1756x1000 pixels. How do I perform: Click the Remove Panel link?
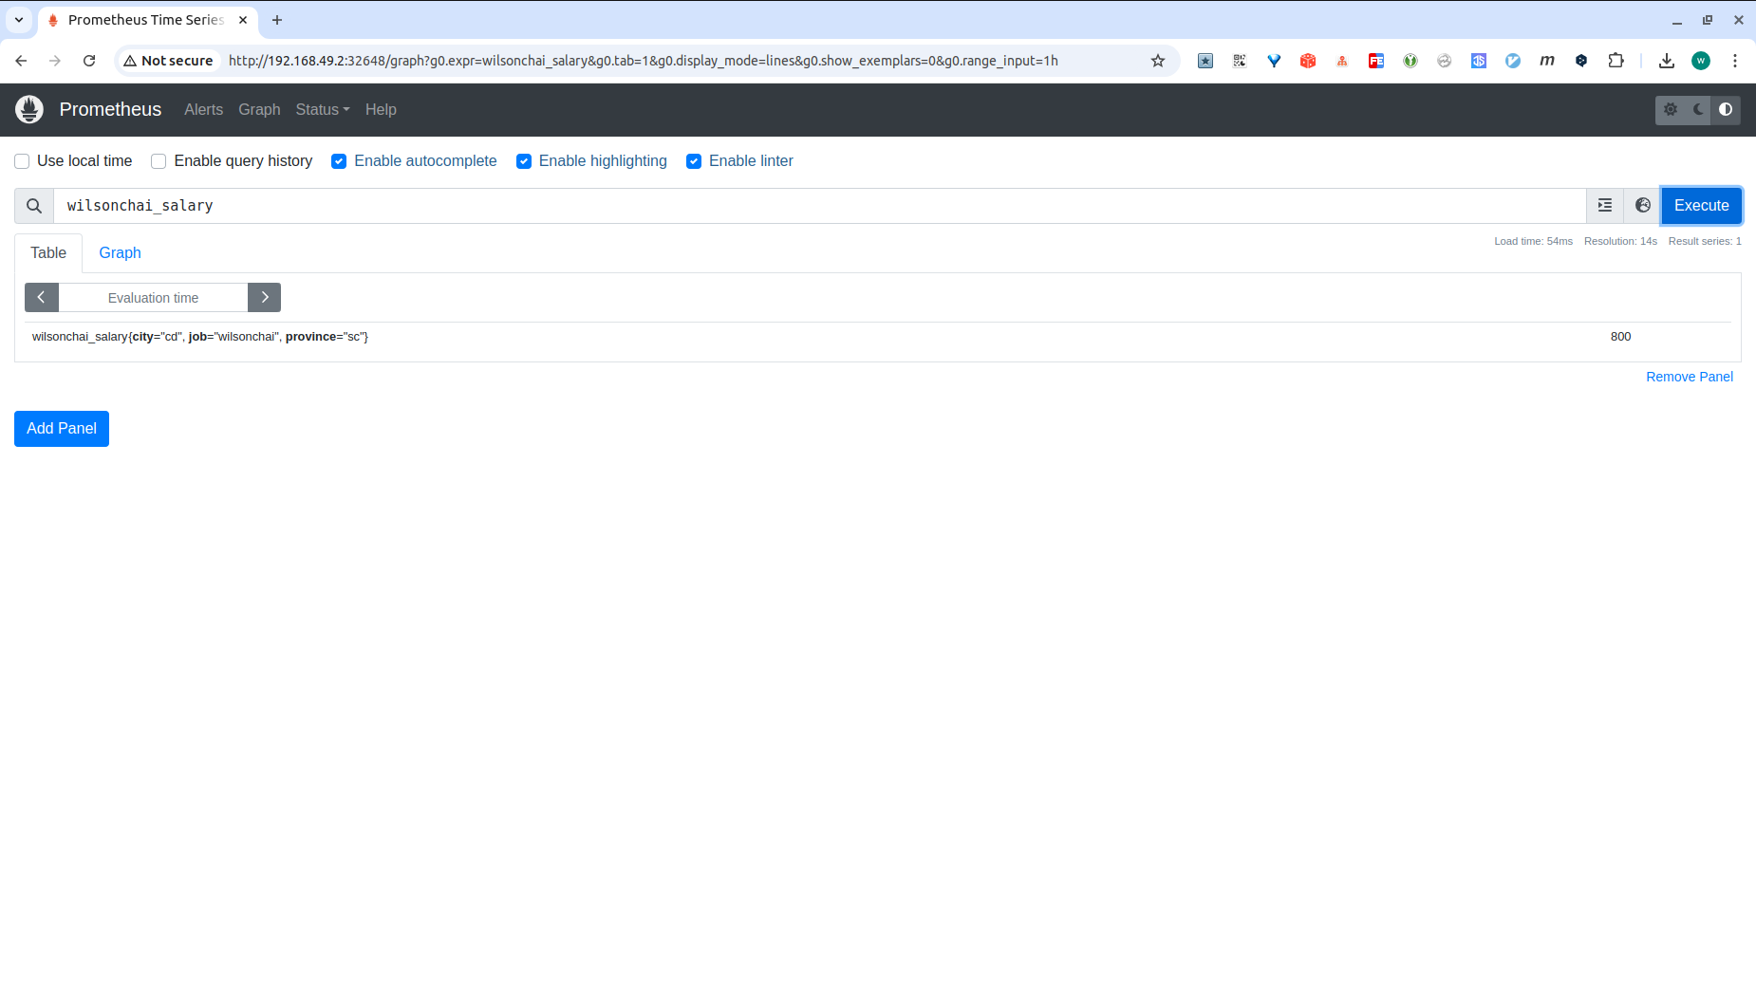[1690, 377]
